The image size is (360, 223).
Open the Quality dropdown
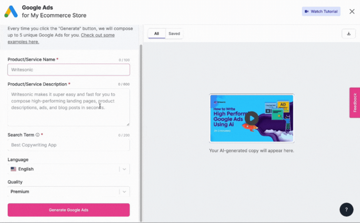click(69, 191)
